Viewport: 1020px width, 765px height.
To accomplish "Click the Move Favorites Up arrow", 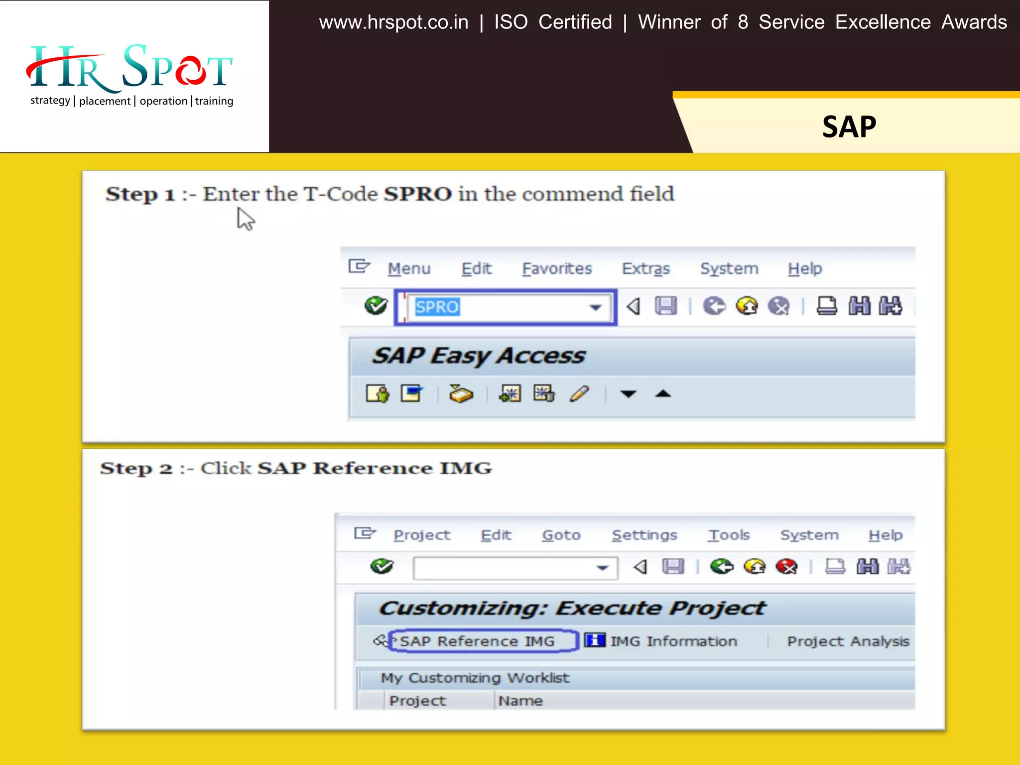I will [663, 393].
